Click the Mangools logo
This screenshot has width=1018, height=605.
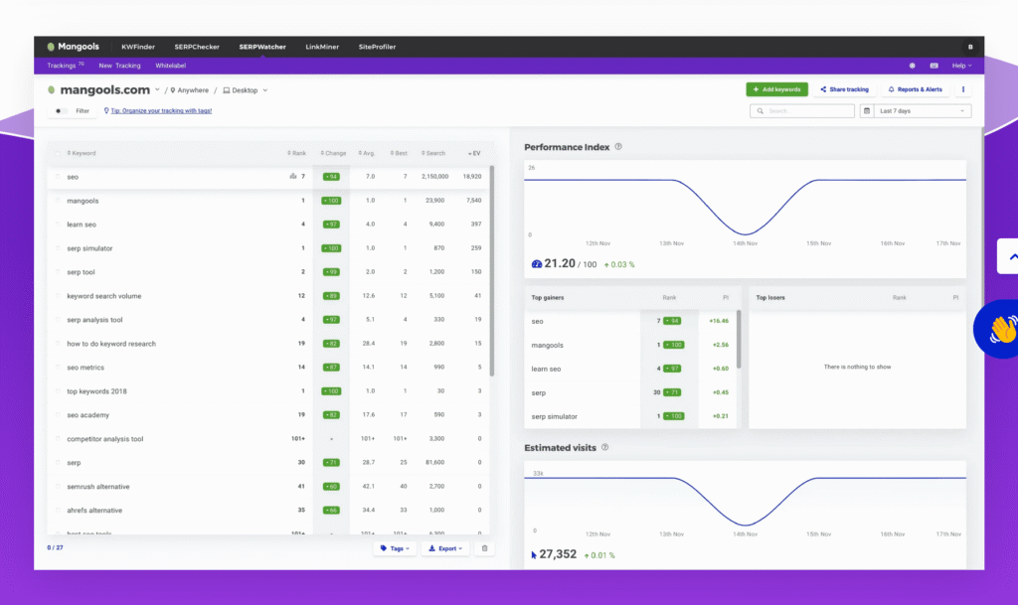[x=73, y=47]
